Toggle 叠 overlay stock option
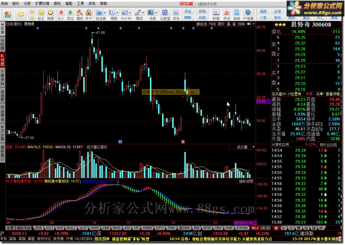Viewport: 345px width, 245px height. click(229, 24)
